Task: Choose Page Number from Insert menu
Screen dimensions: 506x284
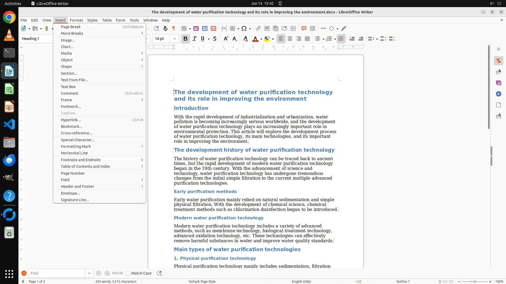Action: (x=73, y=173)
